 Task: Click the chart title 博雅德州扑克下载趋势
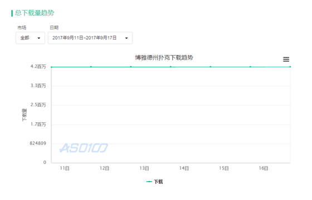[164, 58]
